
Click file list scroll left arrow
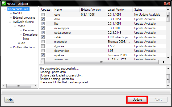click(x=42, y=62)
